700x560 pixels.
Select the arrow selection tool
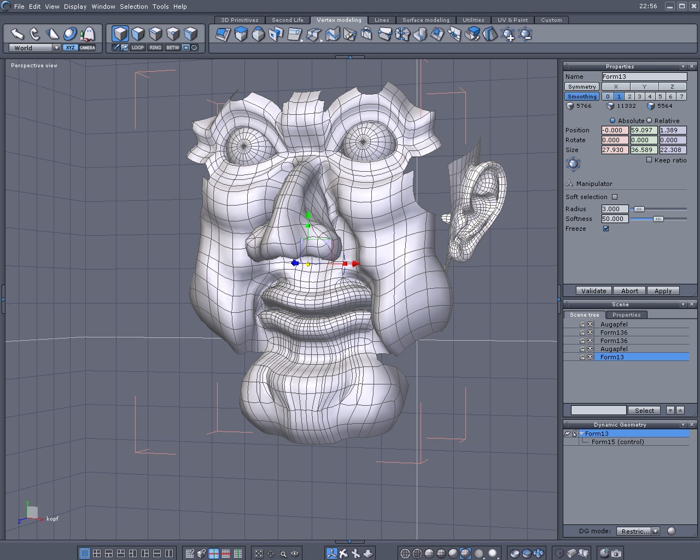(x=17, y=34)
